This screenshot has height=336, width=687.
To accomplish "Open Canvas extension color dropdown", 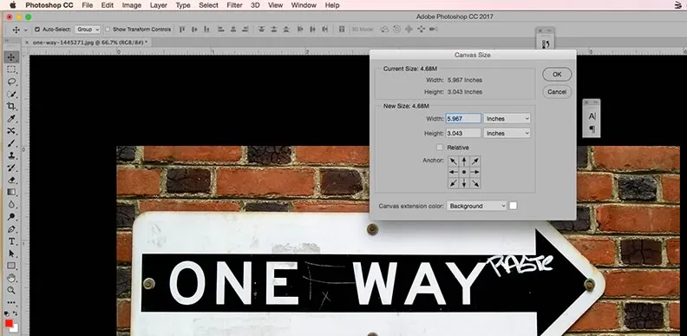I will pos(477,206).
